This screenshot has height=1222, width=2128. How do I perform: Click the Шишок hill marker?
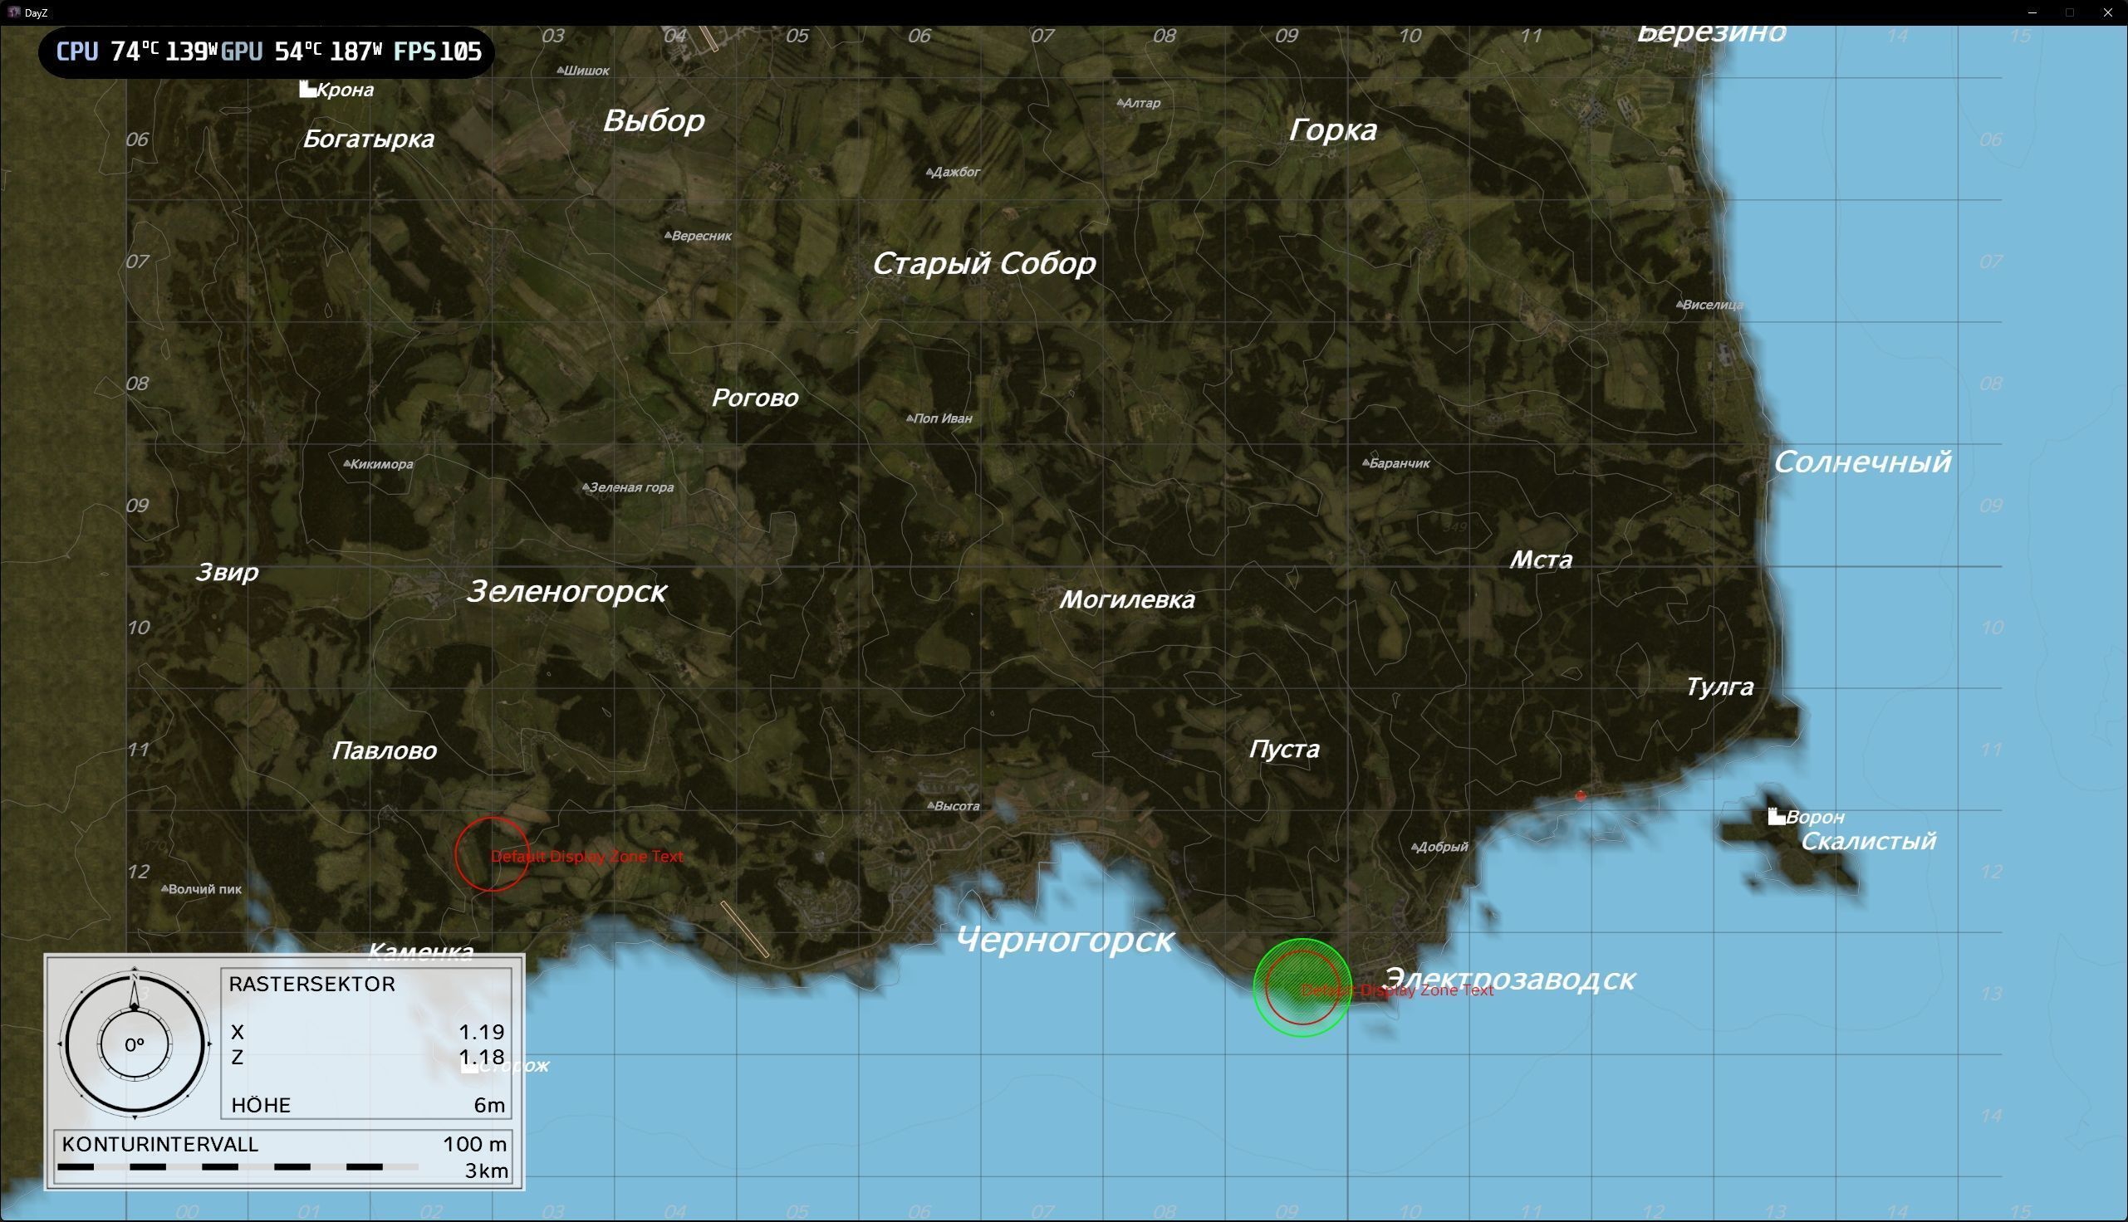[561, 71]
